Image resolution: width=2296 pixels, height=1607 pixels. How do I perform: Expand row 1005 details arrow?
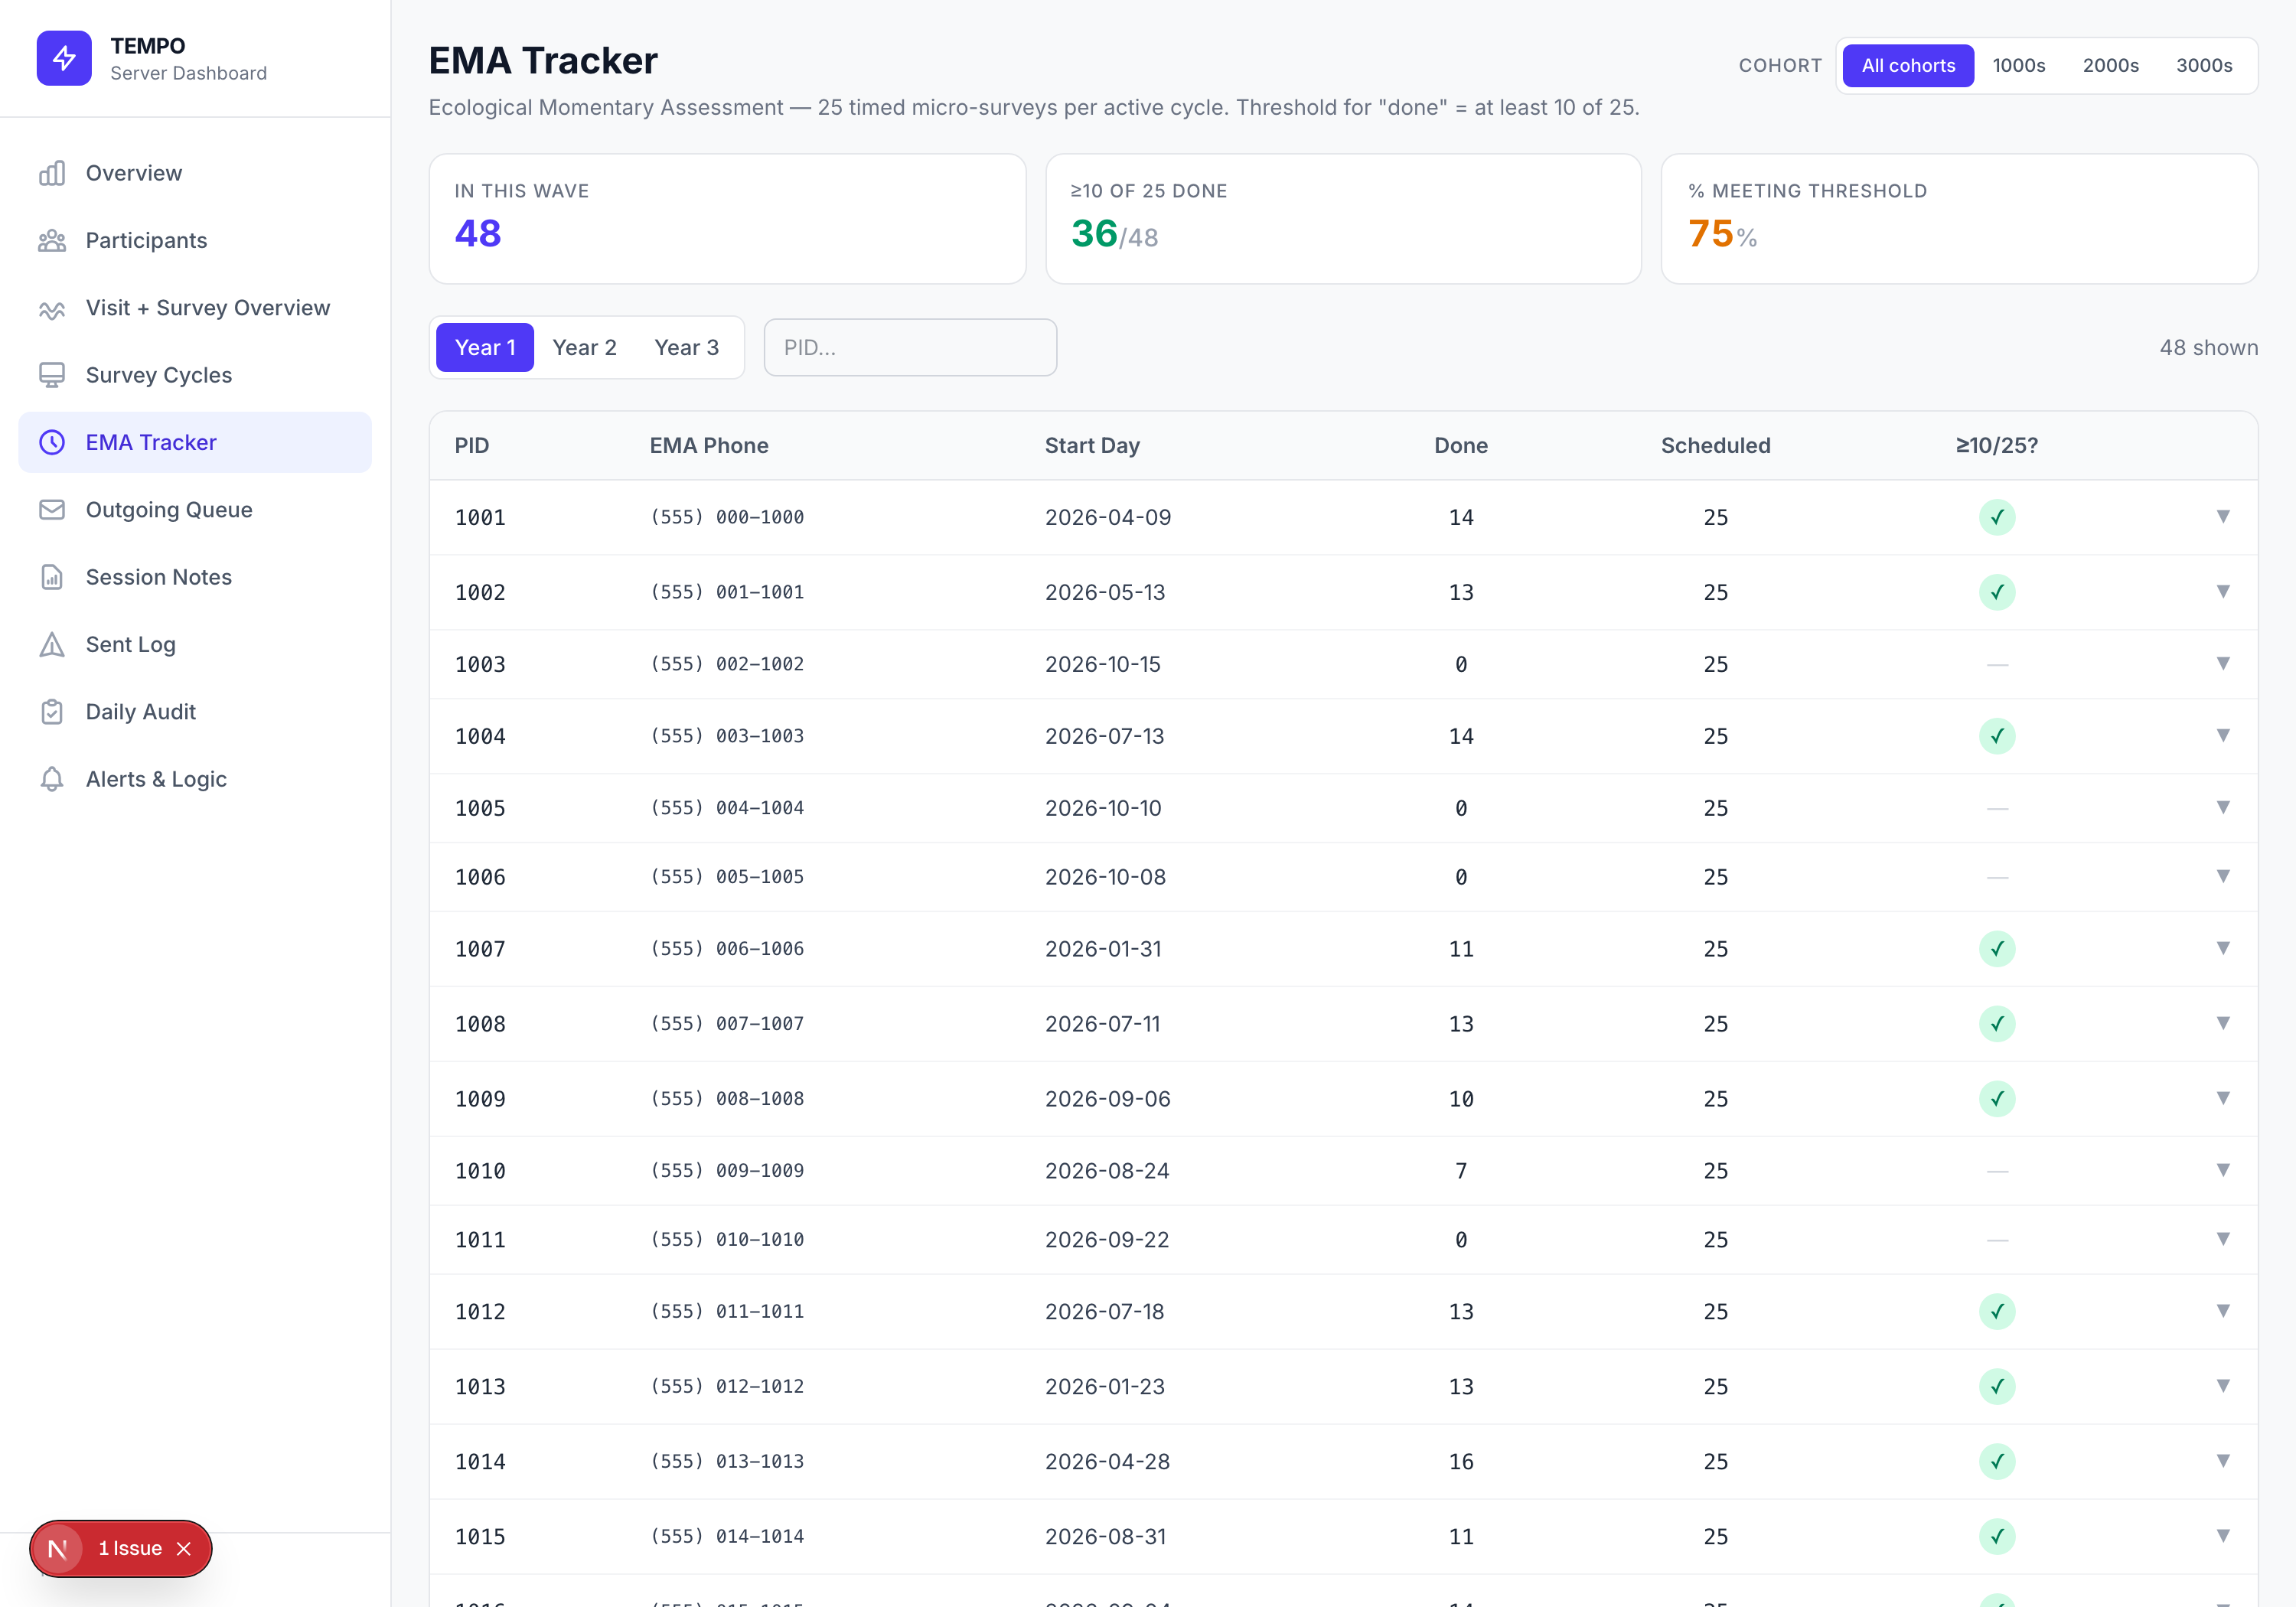point(2222,808)
